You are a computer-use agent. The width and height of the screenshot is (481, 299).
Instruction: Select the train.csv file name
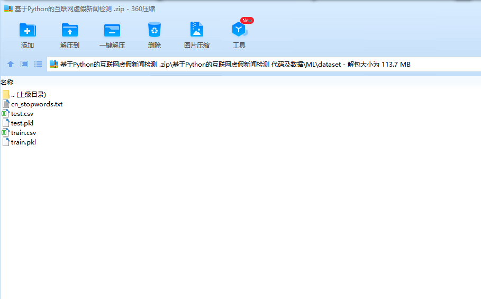[x=23, y=132]
